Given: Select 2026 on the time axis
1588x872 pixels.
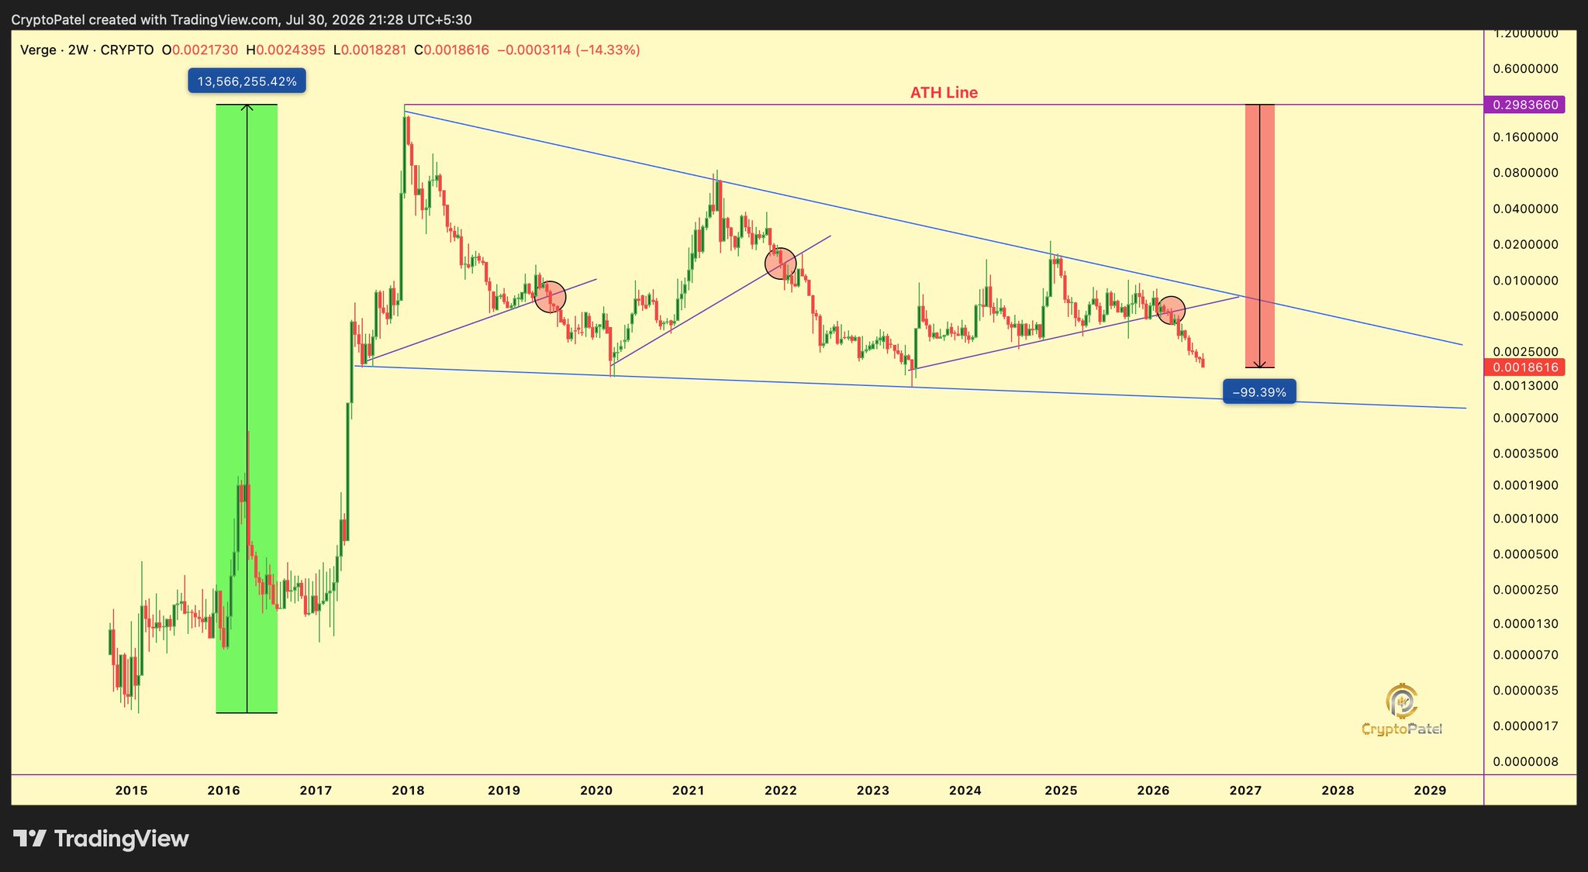Looking at the screenshot, I should tap(1153, 791).
